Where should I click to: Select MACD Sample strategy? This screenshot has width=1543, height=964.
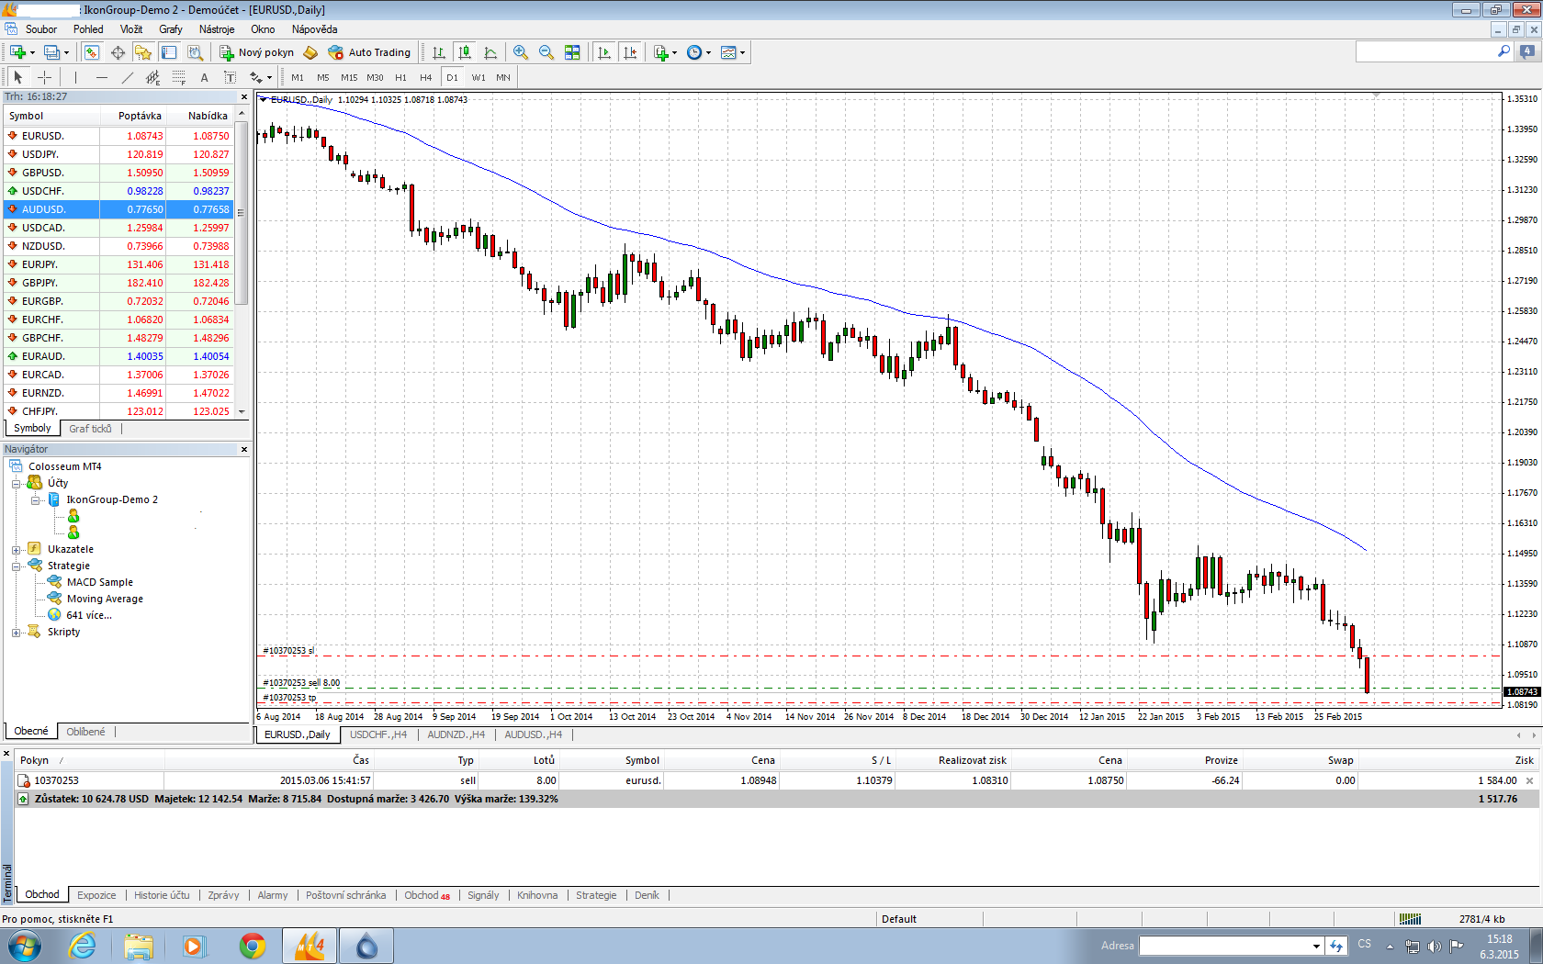coord(99,582)
